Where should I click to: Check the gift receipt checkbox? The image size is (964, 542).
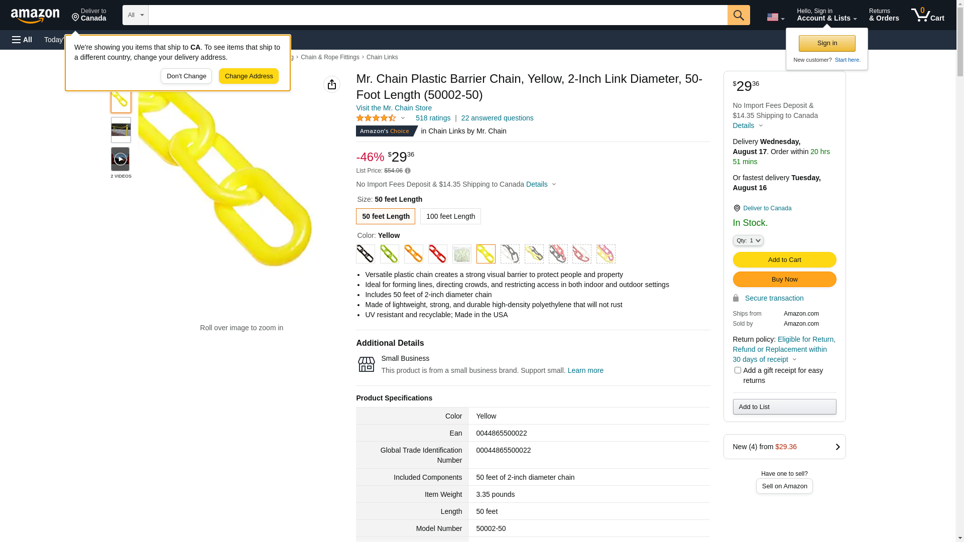738,370
